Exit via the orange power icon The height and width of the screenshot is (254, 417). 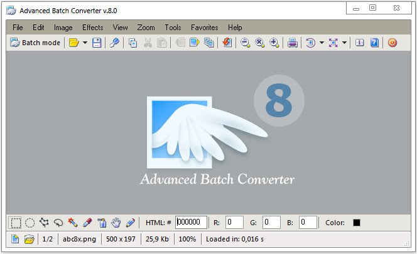(393, 43)
